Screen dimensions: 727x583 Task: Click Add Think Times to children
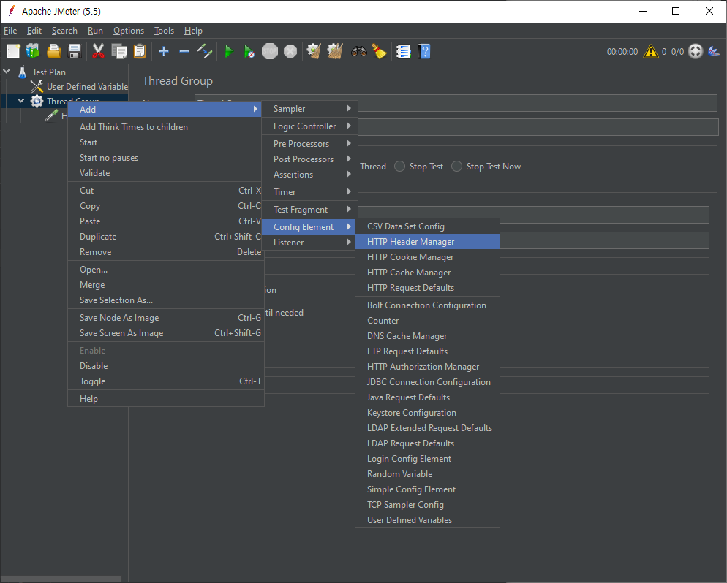166,127
